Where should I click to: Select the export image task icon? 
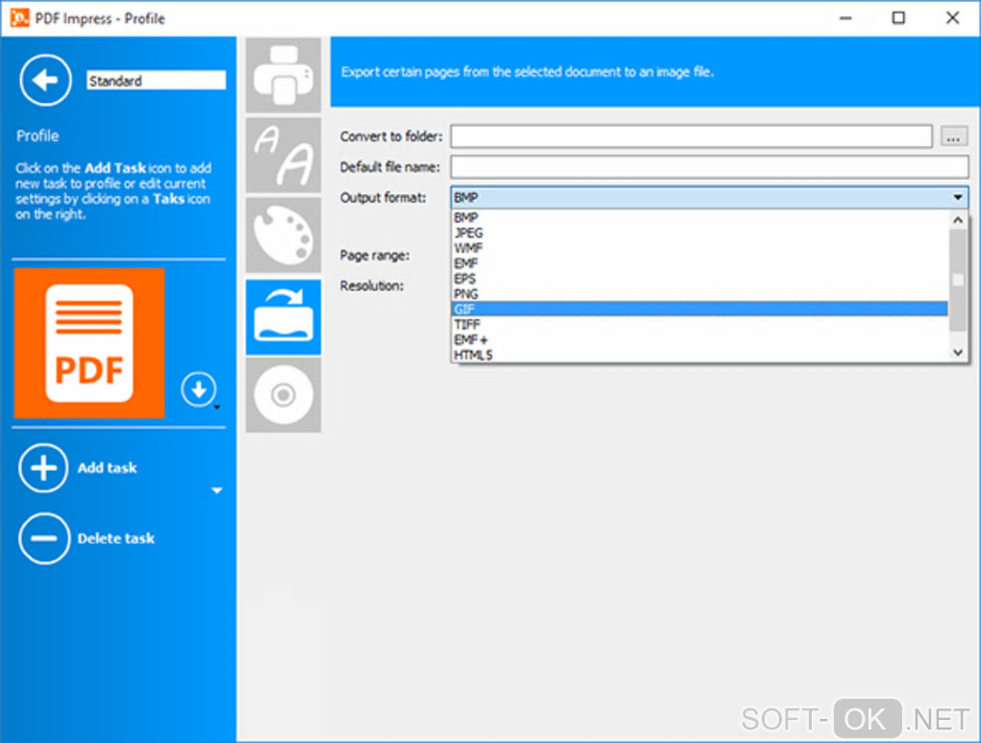[x=284, y=317]
